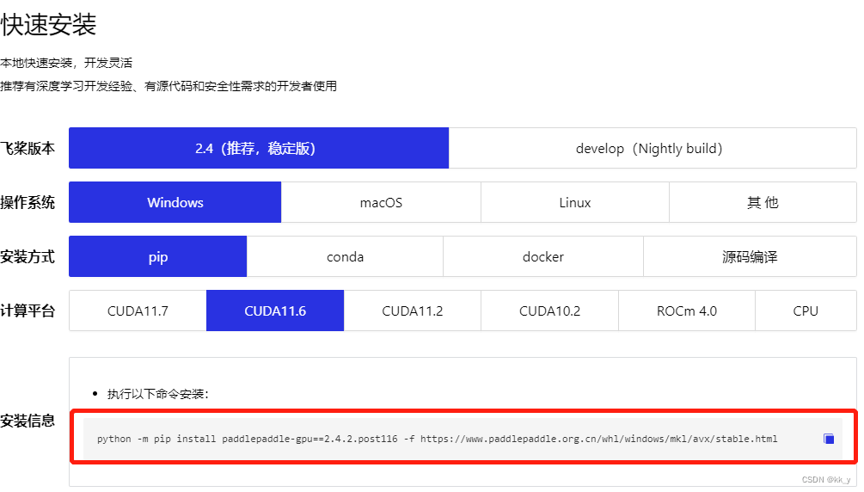
Task: Select docker installation method
Action: pos(542,256)
